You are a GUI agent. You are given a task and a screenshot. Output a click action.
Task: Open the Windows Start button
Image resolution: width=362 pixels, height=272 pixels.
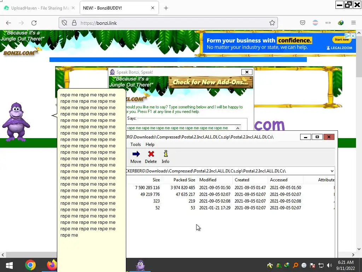click(9, 265)
